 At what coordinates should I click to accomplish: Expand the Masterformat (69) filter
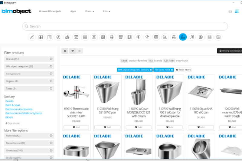(x=29, y=143)
